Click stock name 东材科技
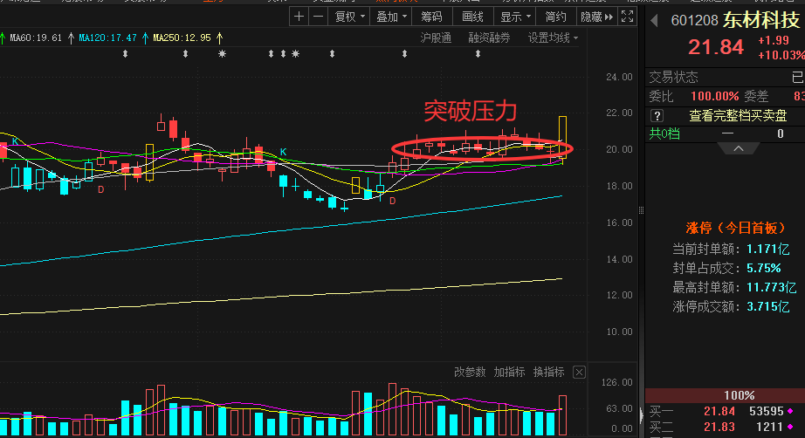805x438 pixels. (761, 20)
